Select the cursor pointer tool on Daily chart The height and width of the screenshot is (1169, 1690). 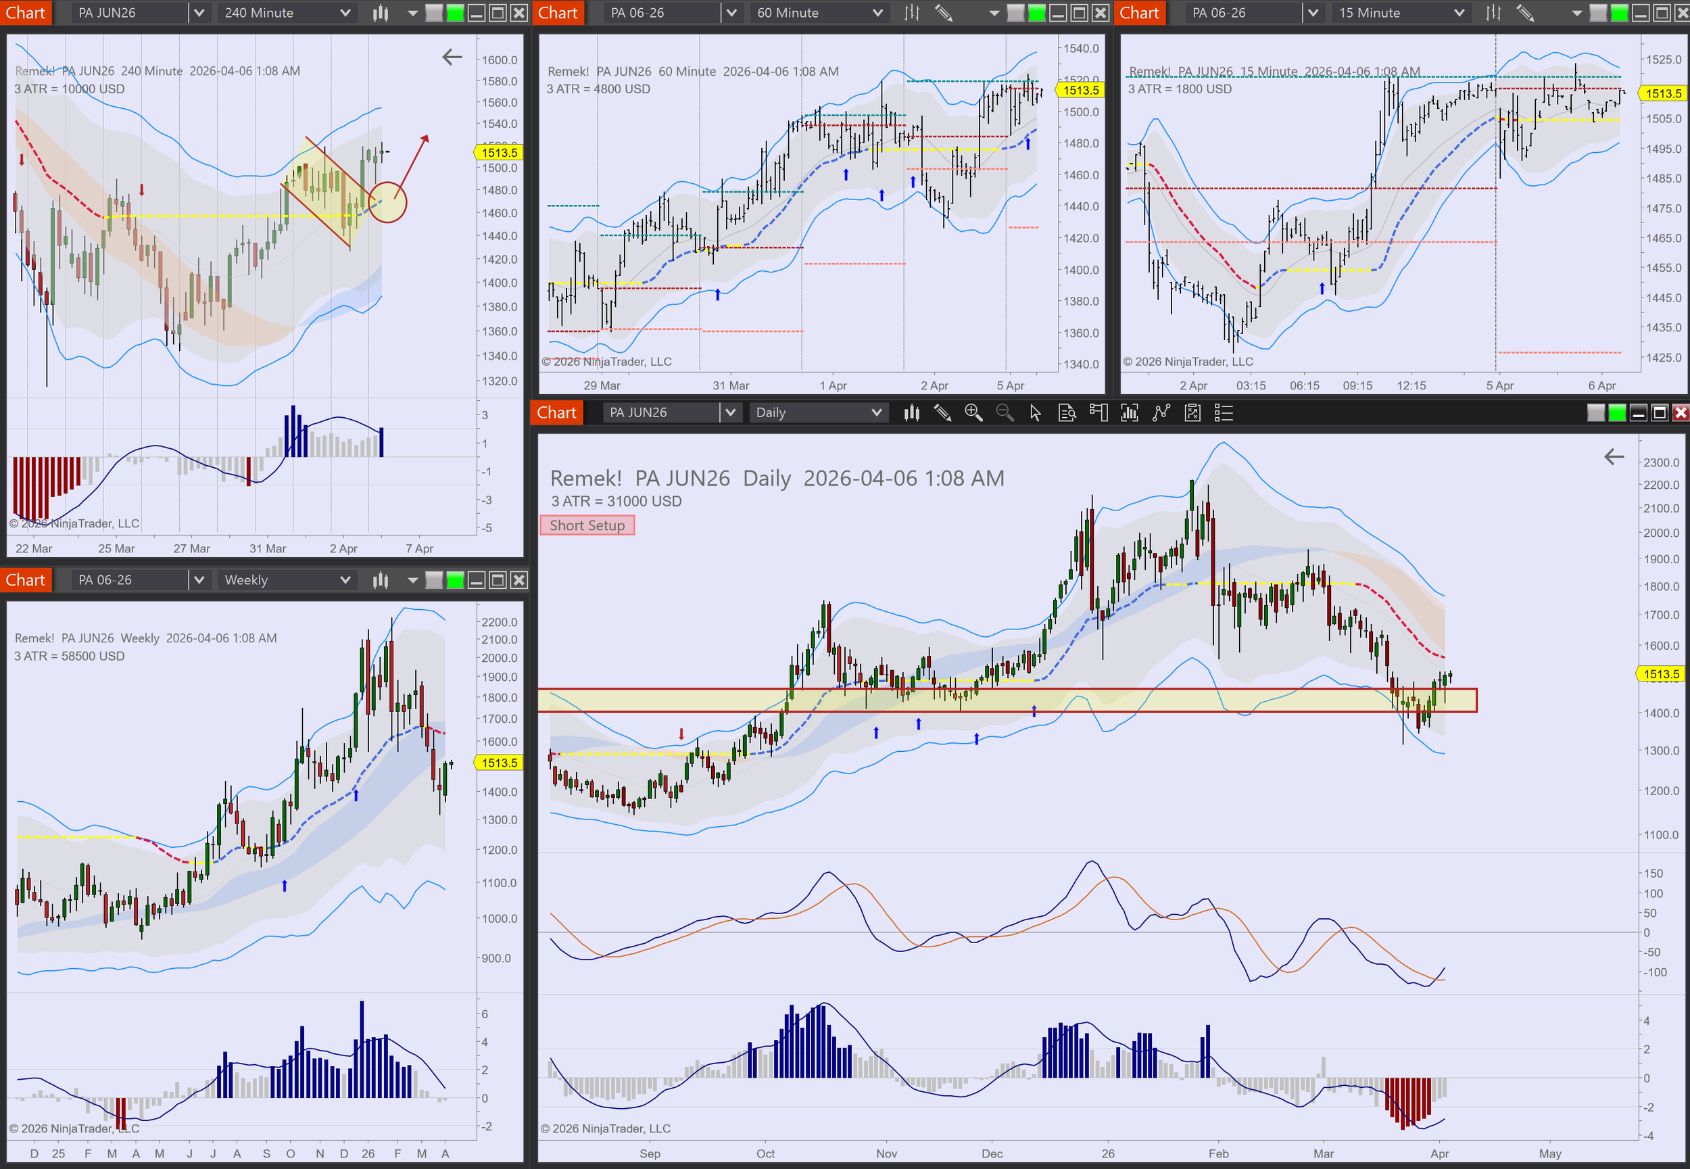click(1036, 412)
